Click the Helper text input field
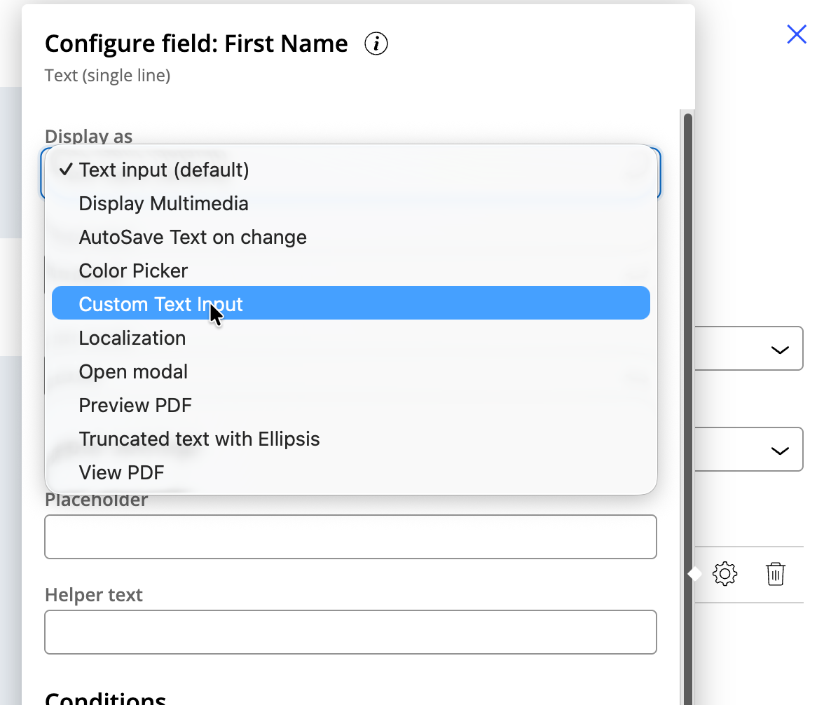Image resolution: width=831 pixels, height=705 pixels. tap(350, 632)
